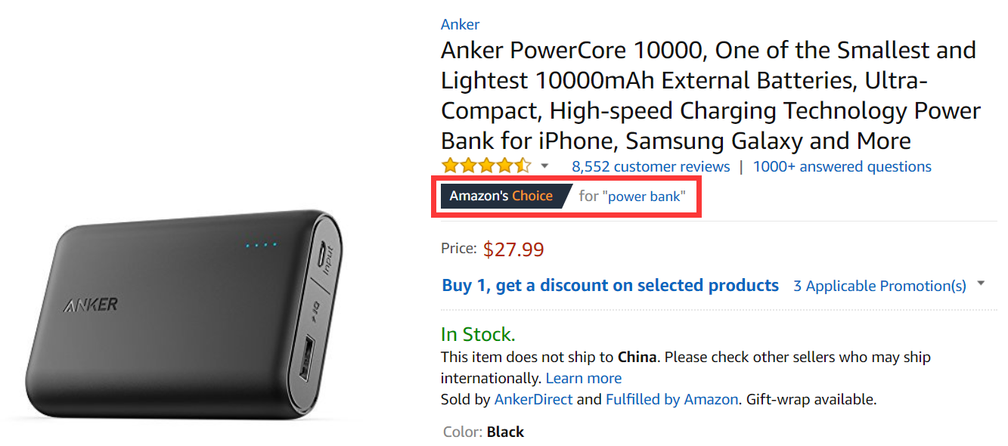View 1000+ answered questions
Viewport: 1008px width, 446px height.
[842, 166]
